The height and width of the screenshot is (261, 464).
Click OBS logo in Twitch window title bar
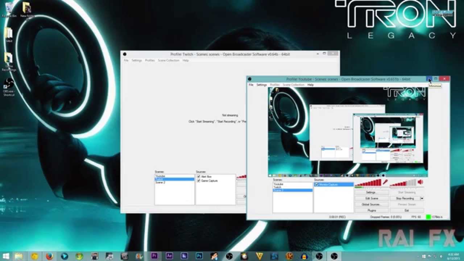125,54
